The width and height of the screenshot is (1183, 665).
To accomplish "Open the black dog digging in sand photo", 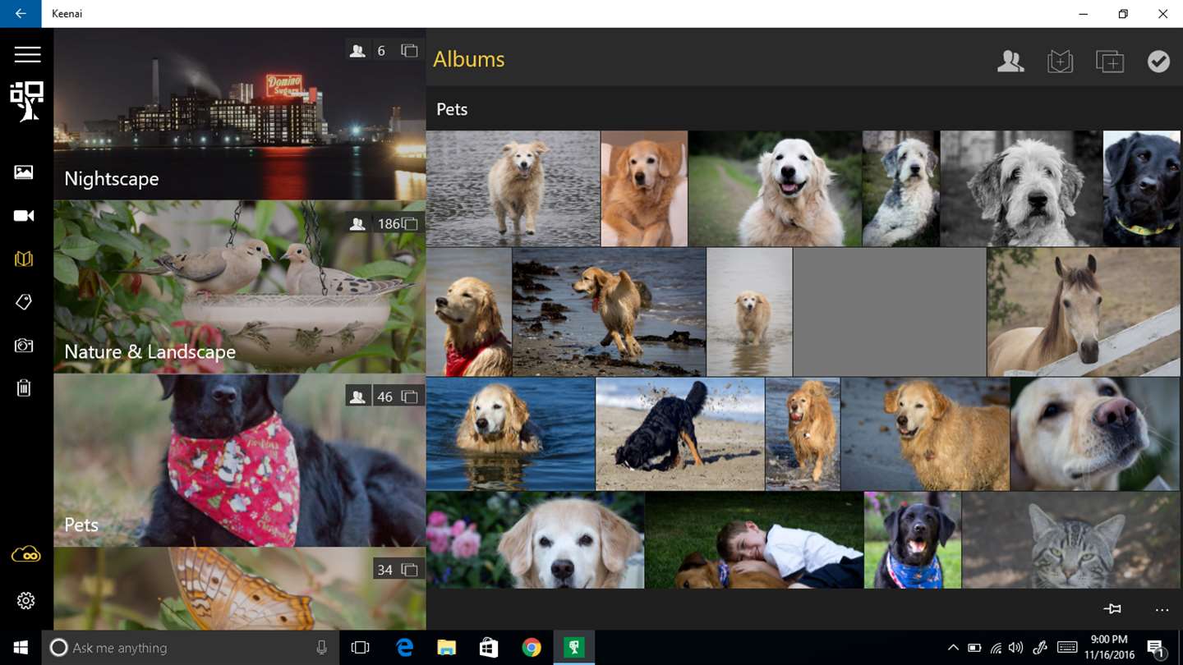I will pos(680,434).
